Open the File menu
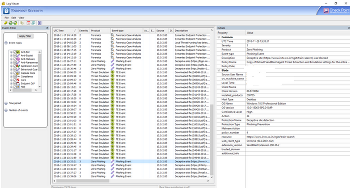This screenshot has height=188, width=350. 7,18
